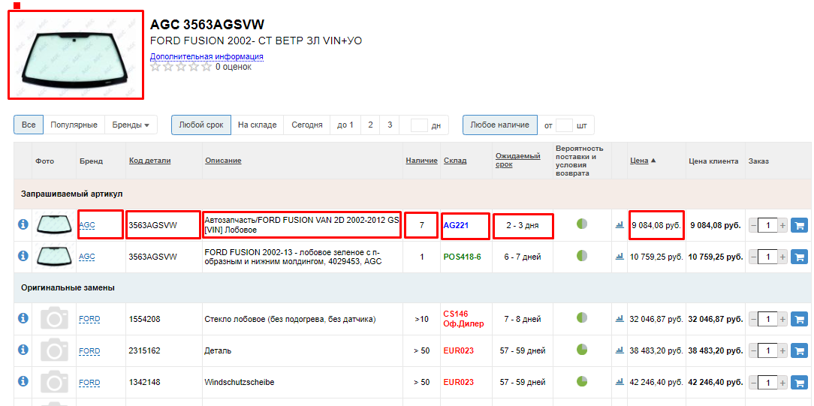Open the Бренды dropdown filter
This screenshot has width=814, height=406.
click(131, 125)
